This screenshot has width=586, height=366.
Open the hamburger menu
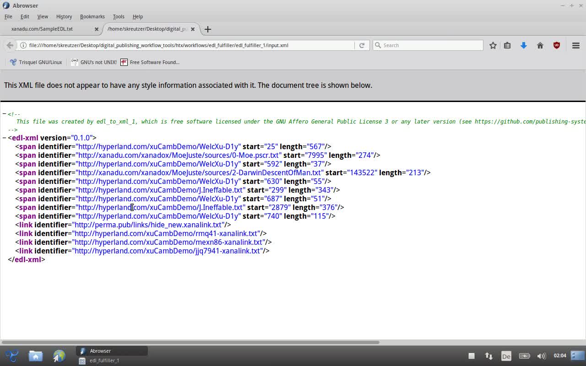point(576,45)
